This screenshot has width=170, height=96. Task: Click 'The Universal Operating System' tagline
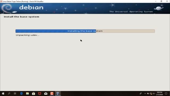[131, 12]
